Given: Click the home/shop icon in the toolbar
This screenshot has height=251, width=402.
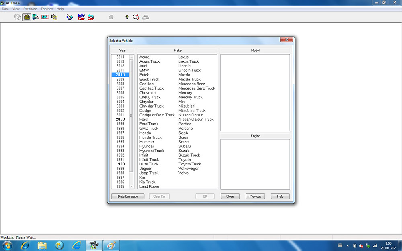Looking at the screenshot, I should pyautogui.click(x=27, y=17).
